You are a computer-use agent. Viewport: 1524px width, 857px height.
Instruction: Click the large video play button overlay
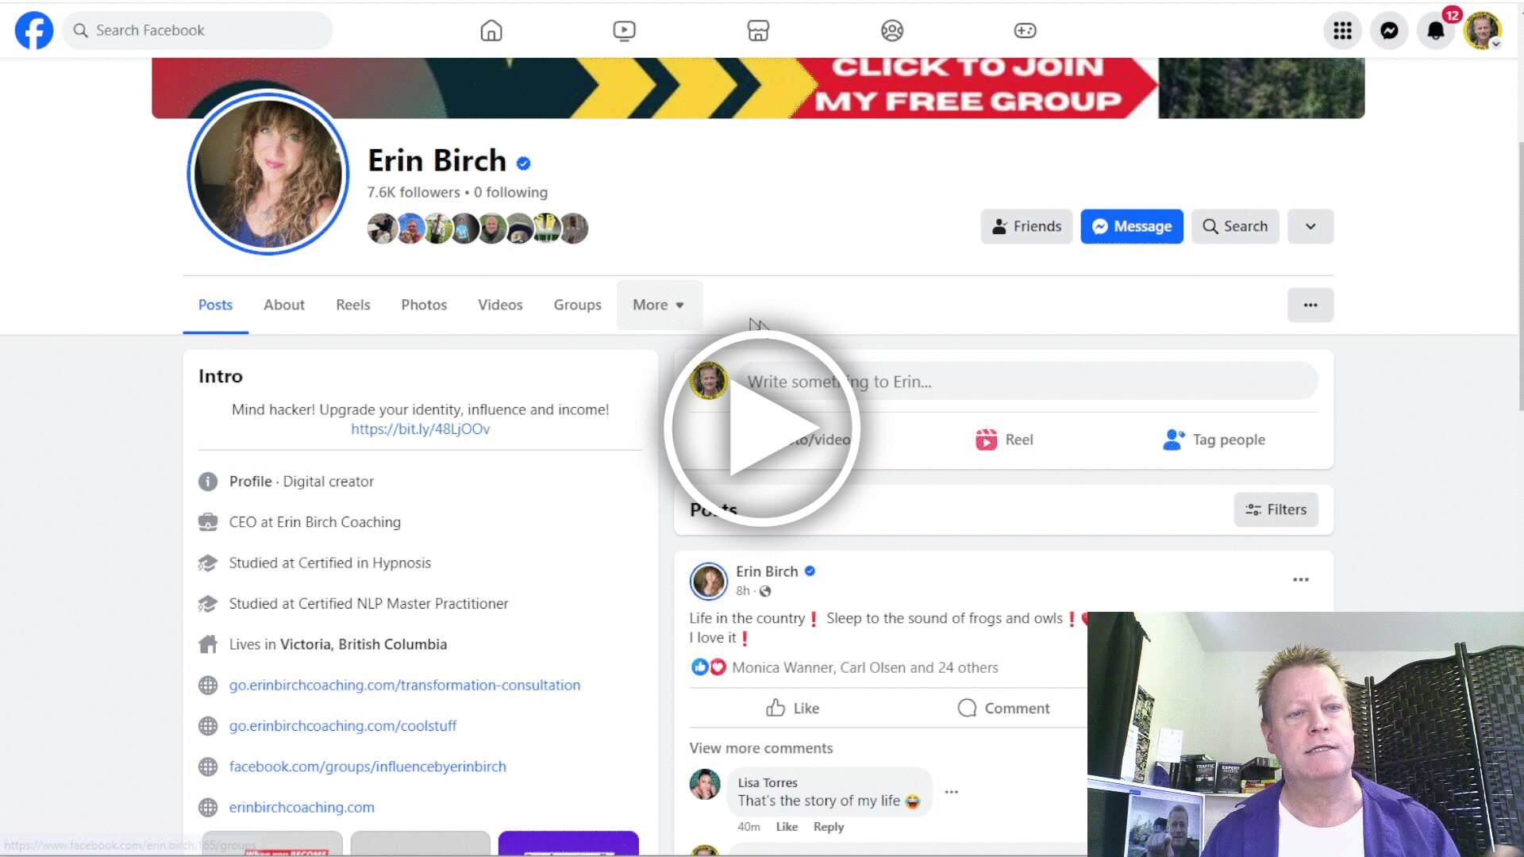pos(761,429)
